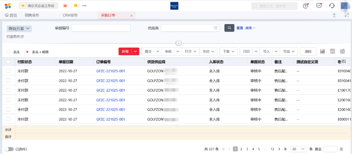Open the 导入 dropdown arrow
Screen dimensions: 352x154
tap(276, 51)
